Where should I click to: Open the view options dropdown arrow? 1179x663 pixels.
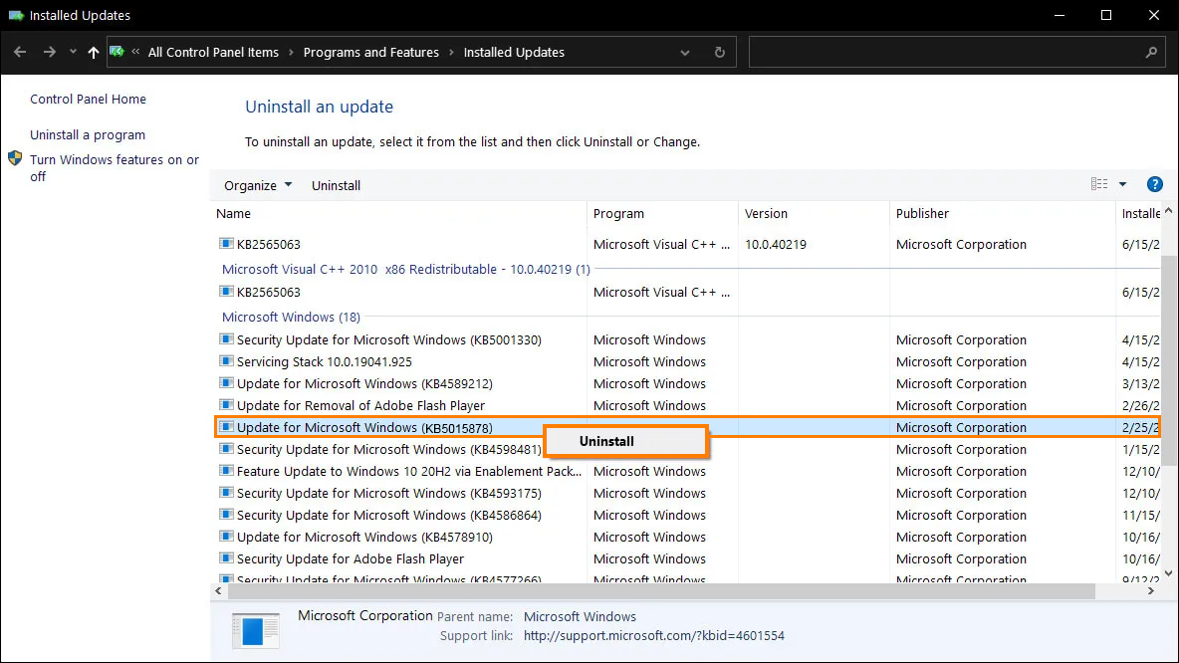coord(1122,184)
